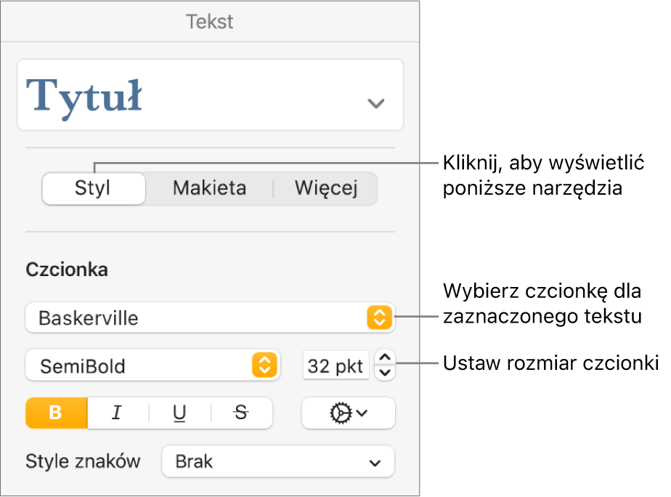Open the Style znaków Brak dropdown
The width and height of the screenshot is (671, 497).
(277, 461)
